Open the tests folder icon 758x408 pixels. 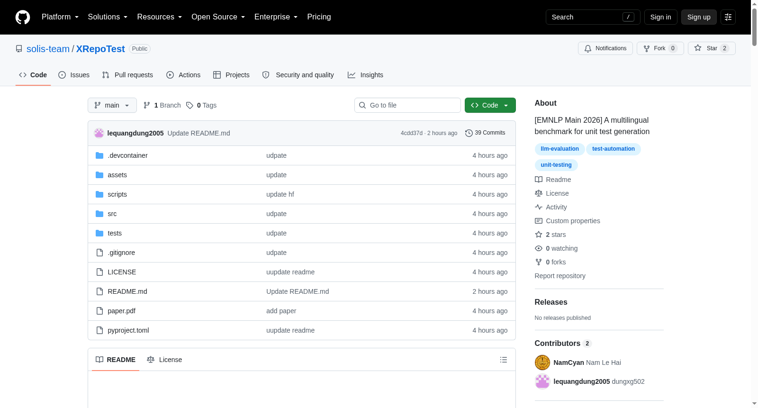pos(99,233)
